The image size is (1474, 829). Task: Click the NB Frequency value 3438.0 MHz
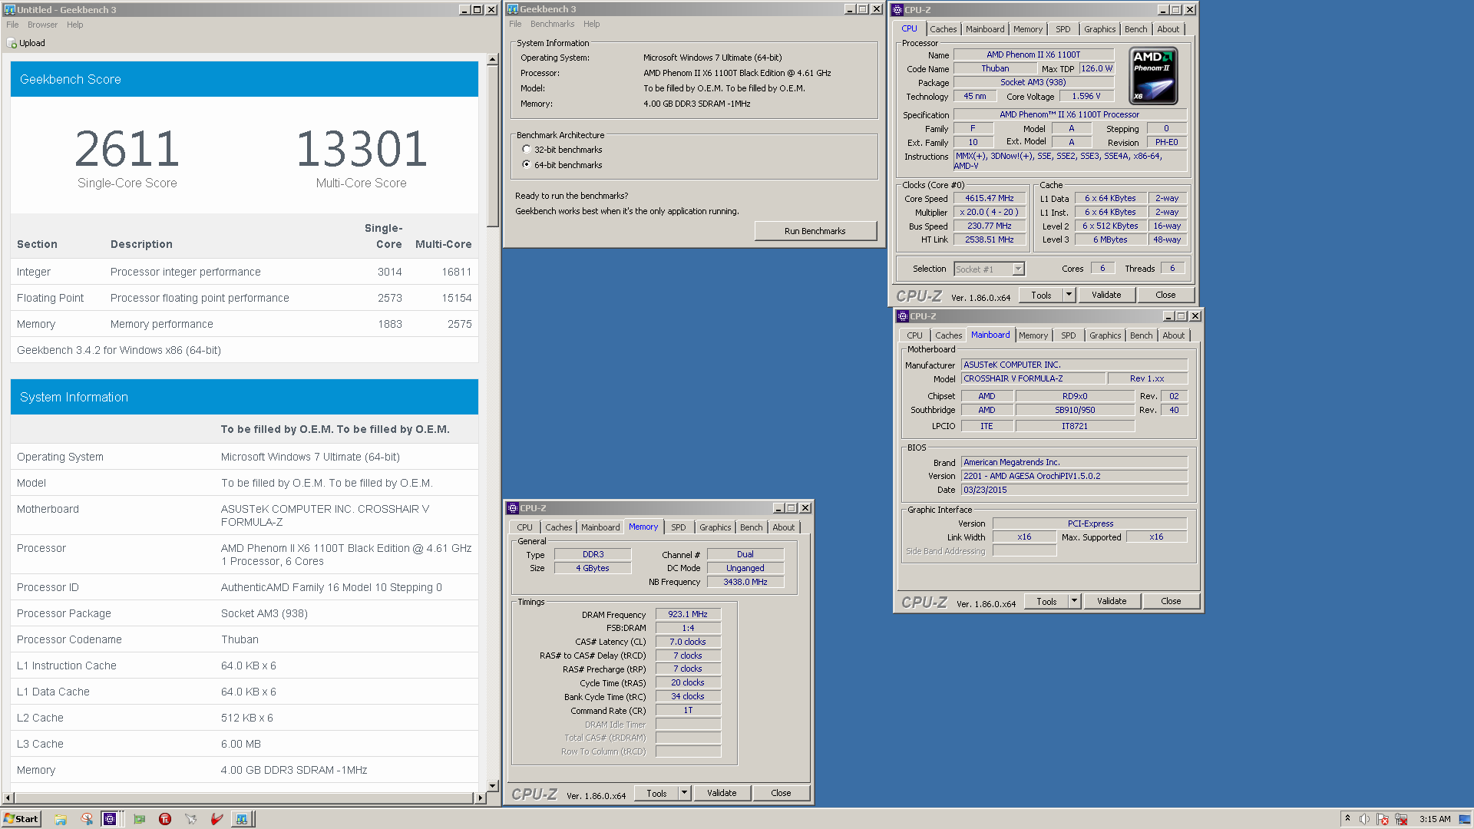[745, 582]
